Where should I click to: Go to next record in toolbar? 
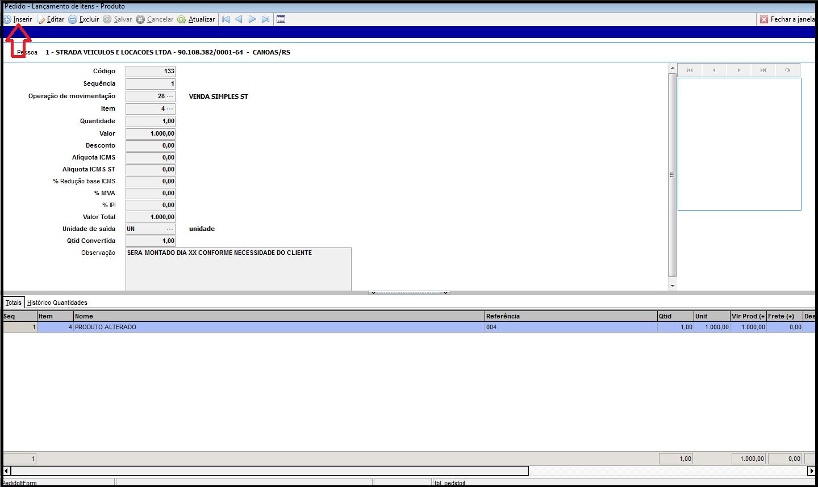click(252, 19)
